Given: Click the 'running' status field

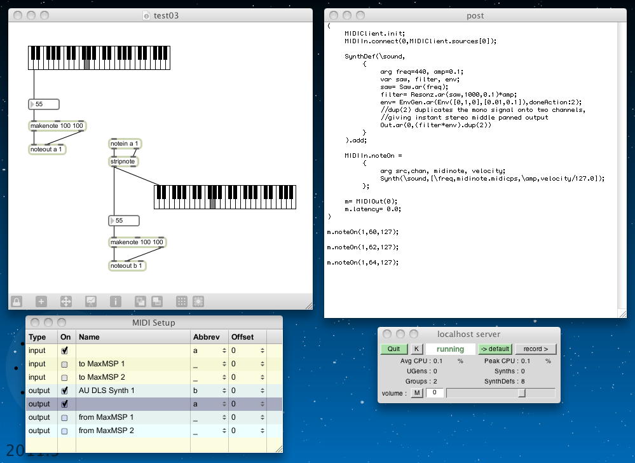Looking at the screenshot, I should pos(450,349).
